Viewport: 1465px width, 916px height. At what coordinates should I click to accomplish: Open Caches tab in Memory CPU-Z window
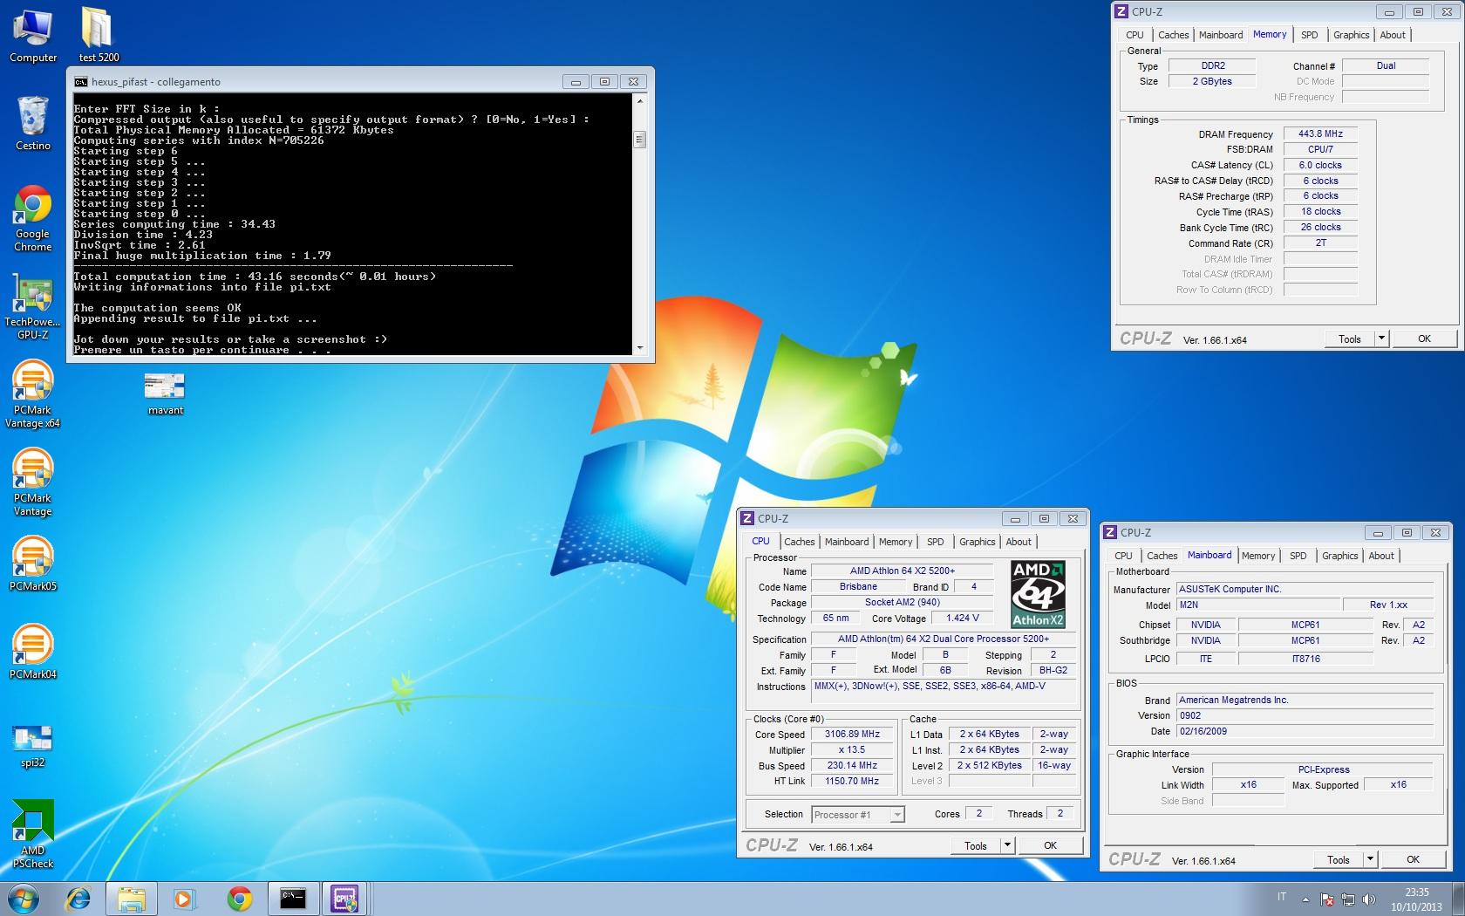[x=1173, y=35]
